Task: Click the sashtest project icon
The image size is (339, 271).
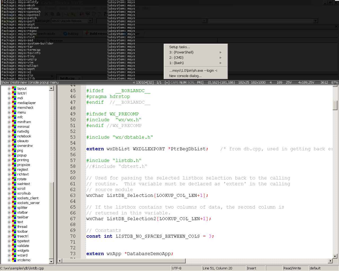Action: point(14,184)
